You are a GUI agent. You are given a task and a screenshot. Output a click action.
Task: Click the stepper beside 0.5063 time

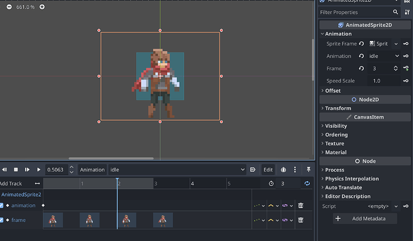pos(71,169)
